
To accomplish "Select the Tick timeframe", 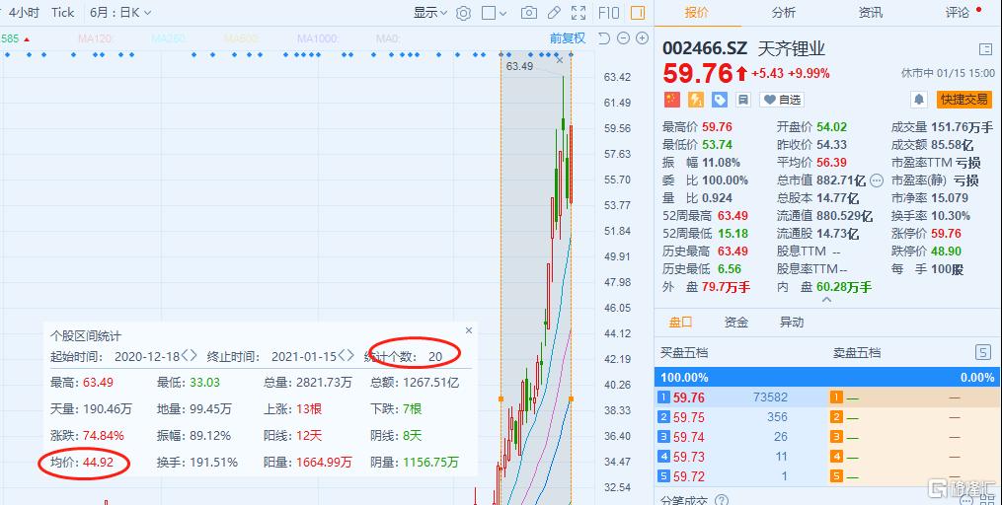I will [62, 13].
